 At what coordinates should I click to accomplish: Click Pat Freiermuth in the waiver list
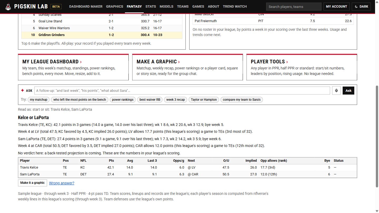coord(206,21)
